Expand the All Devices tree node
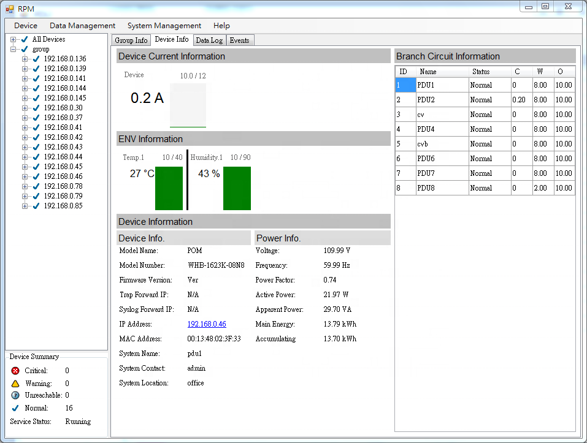The width and height of the screenshot is (587, 443). click(13, 39)
